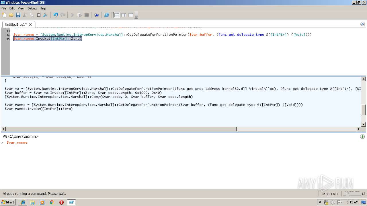Redo with the greyed Redo arrow icon
Viewport: 367px width, 206px height.
pos(63,15)
